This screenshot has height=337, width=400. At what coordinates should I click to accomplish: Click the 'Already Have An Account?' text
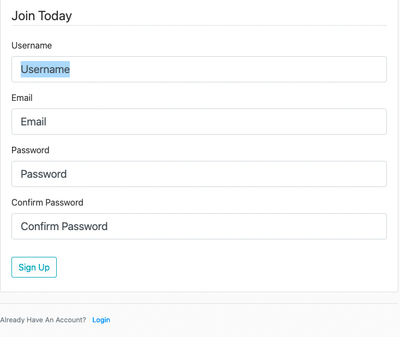click(43, 320)
